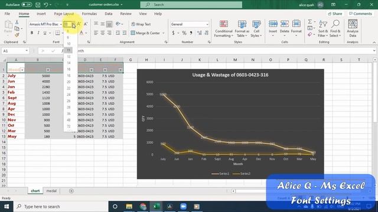
Task: Click the Cut scissors icon
Action: (17, 22)
